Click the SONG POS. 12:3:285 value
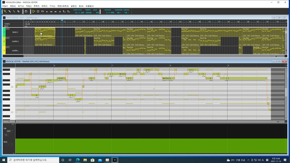Viewport: 290px width, 163px height. [79, 13]
